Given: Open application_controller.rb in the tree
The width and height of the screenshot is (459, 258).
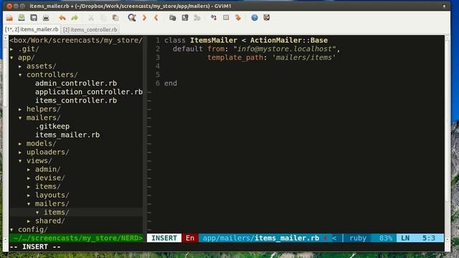Looking at the screenshot, I should [89, 92].
